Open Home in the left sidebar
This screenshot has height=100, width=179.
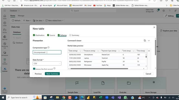[x=5, y=17]
